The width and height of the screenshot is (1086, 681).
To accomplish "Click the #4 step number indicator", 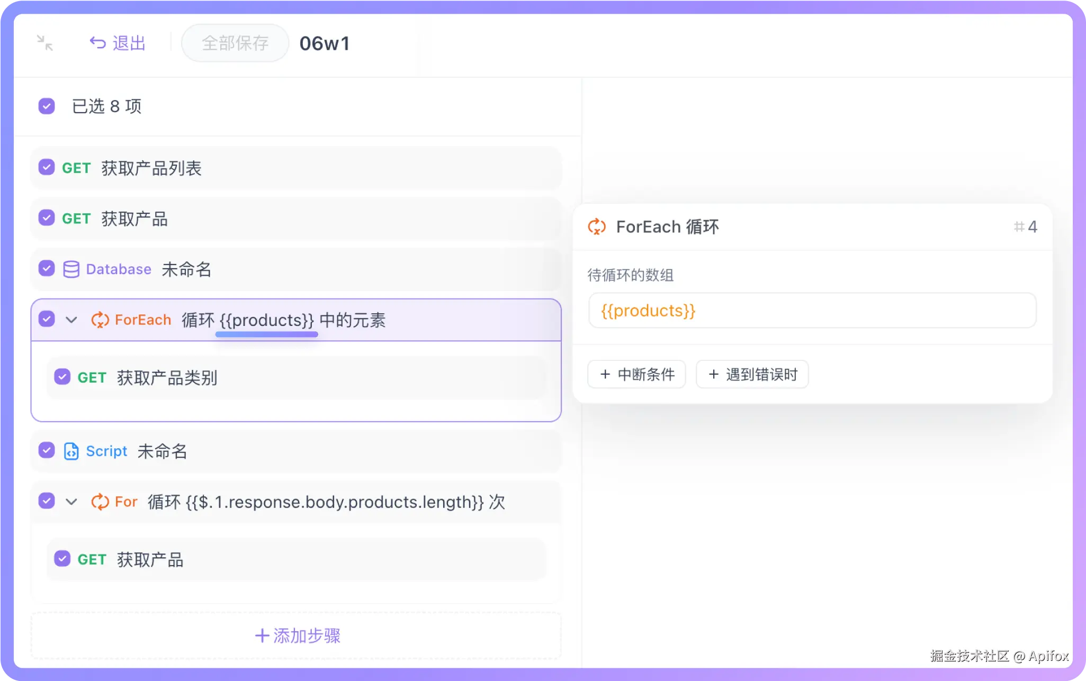I will (x=1025, y=227).
